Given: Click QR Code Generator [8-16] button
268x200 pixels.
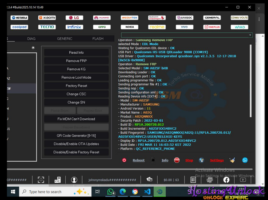Looking at the screenshot, I should point(76,136).
